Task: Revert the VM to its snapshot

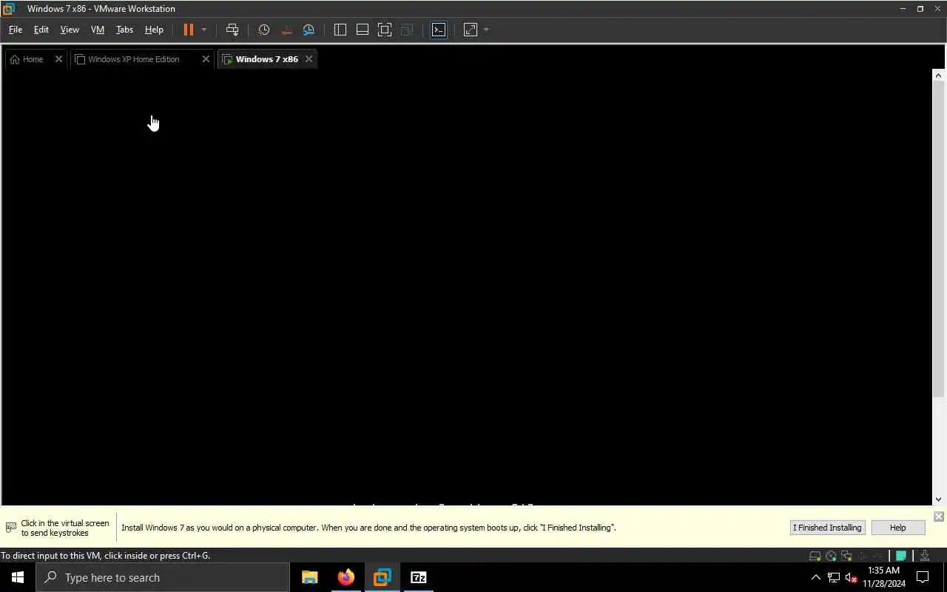Action: (286, 30)
